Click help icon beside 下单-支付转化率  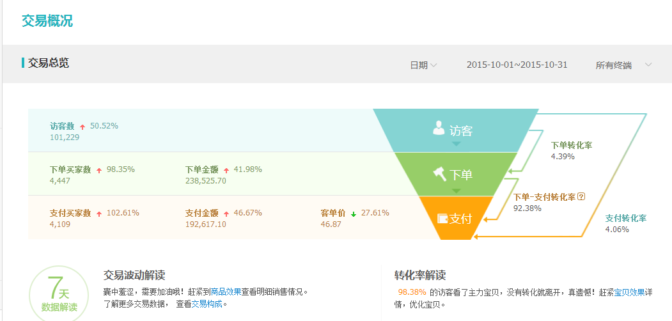pyautogui.click(x=581, y=197)
